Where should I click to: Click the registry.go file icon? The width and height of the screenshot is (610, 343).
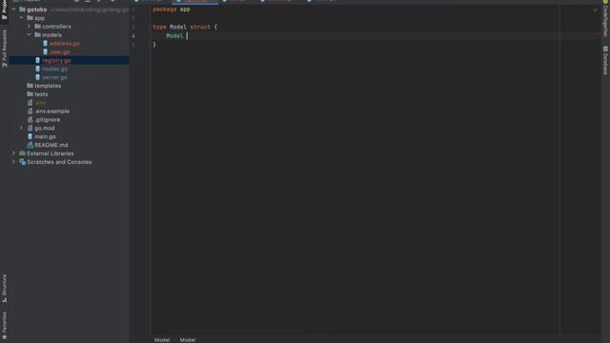pos(38,60)
